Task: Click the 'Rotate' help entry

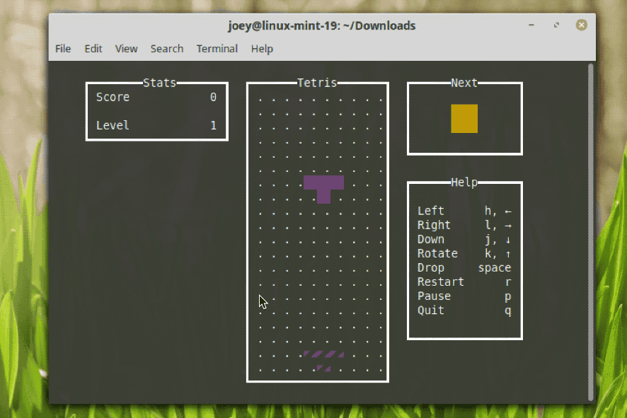Action: pos(437,253)
